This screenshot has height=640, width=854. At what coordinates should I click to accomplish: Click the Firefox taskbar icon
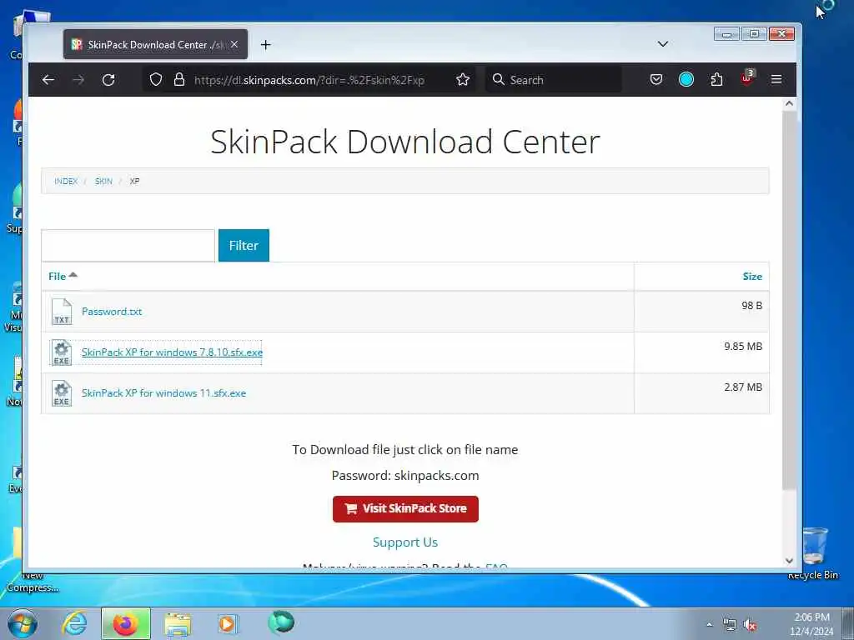tap(126, 623)
